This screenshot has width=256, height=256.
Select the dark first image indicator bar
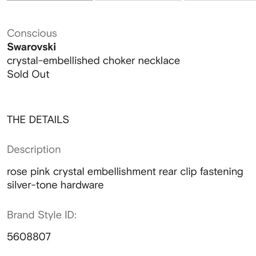(x=50, y=0)
